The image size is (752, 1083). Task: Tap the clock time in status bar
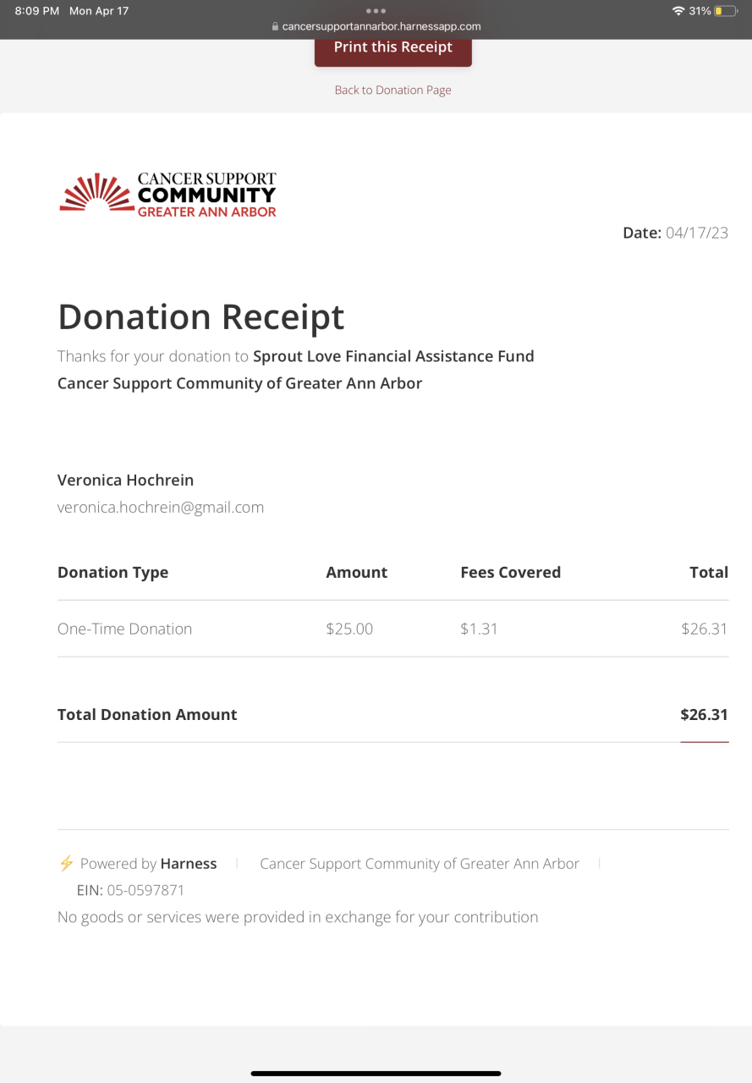coord(37,11)
